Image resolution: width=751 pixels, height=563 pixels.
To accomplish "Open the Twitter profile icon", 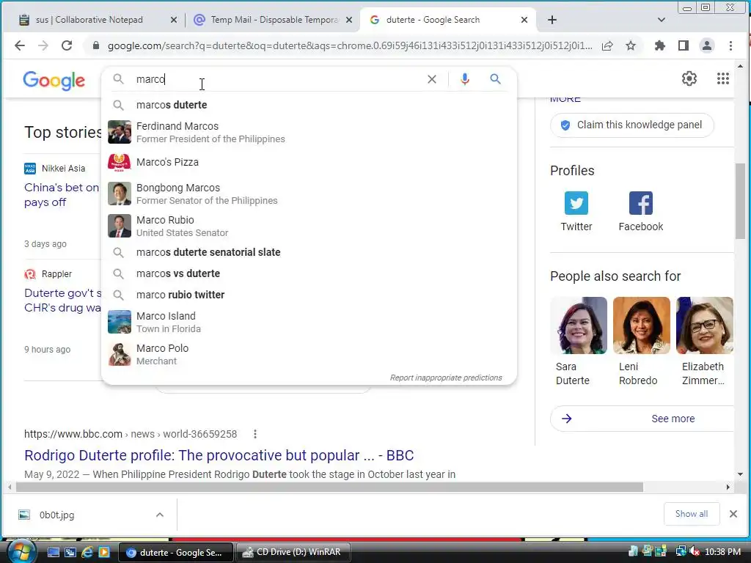I will click(576, 203).
